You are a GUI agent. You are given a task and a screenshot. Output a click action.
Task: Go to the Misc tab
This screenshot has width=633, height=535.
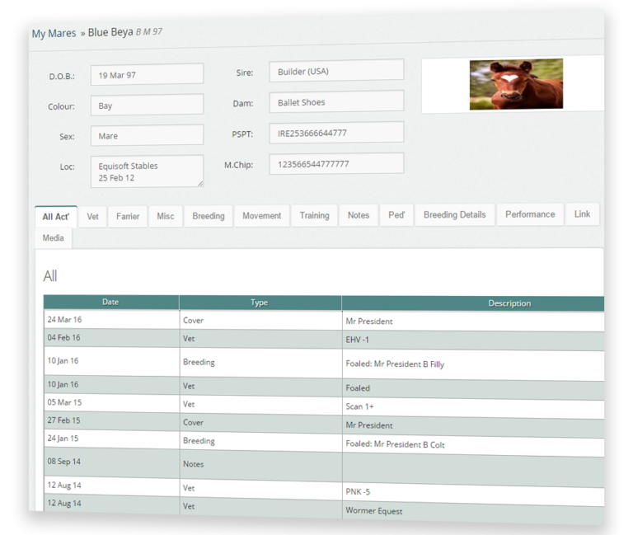point(166,216)
